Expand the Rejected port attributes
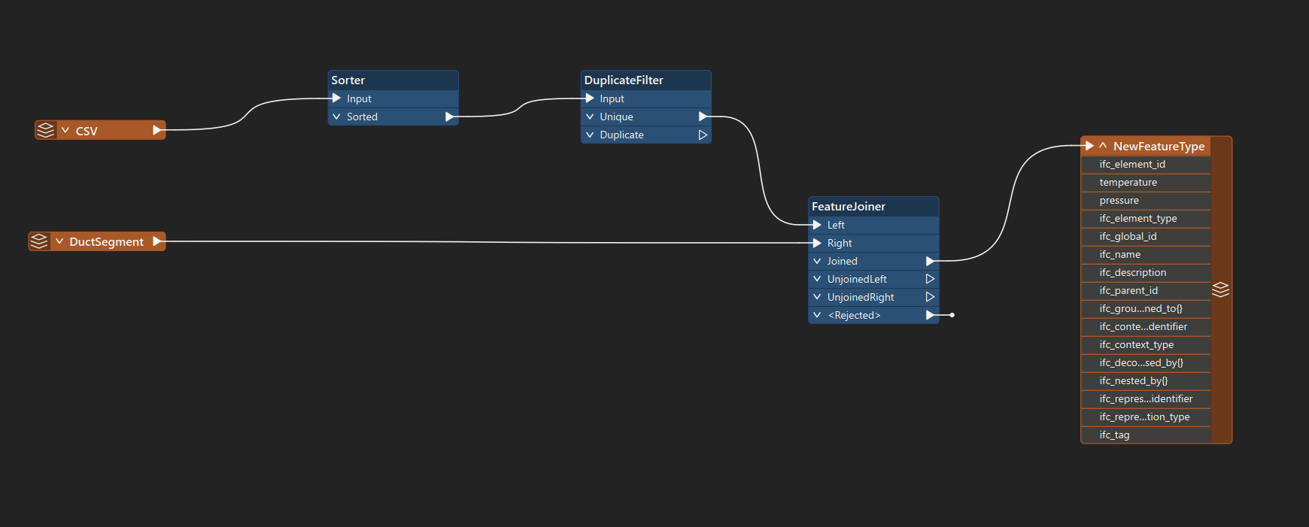The image size is (1309, 527). point(817,315)
